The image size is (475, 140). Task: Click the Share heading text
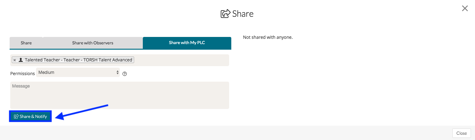click(243, 14)
